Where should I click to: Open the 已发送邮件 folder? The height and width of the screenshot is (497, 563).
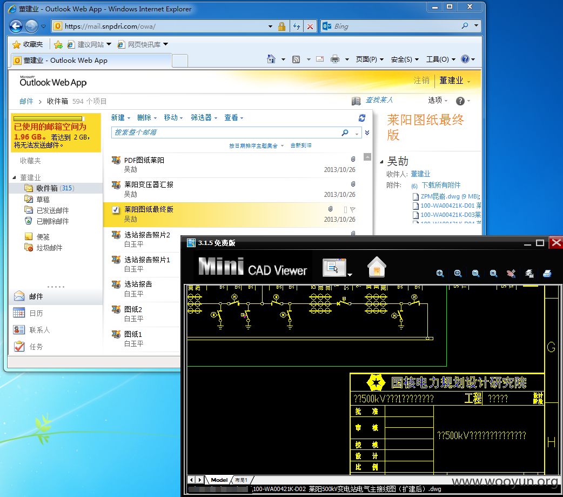pos(52,210)
